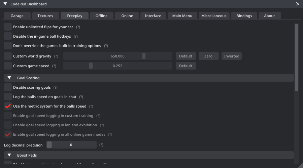Screen dimensions: 303x168
Task: Click help marker for in-game ball hotkeys
Action: 76,36
